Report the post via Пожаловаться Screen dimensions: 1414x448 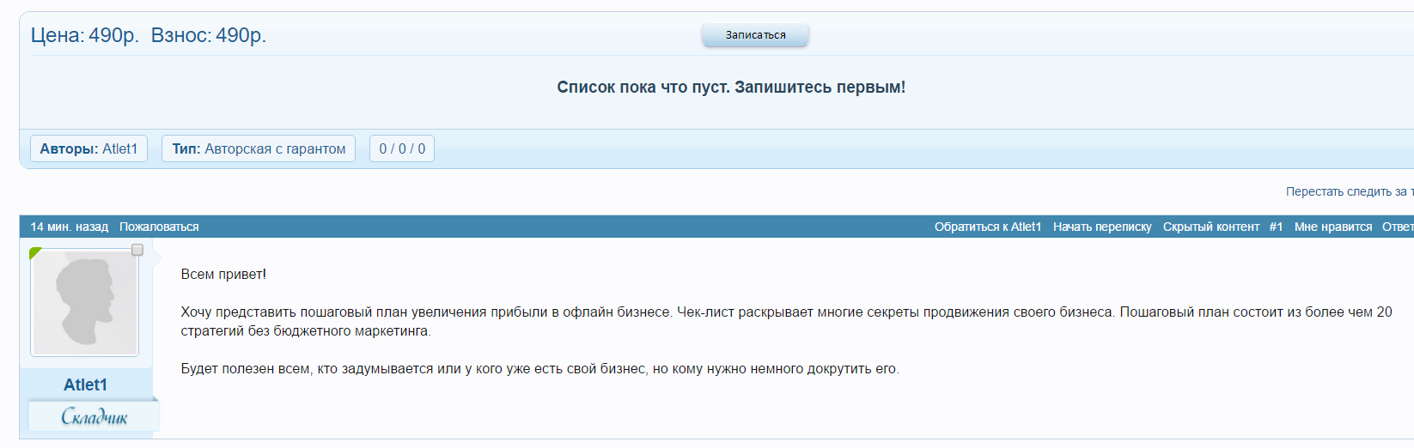coord(159,227)
